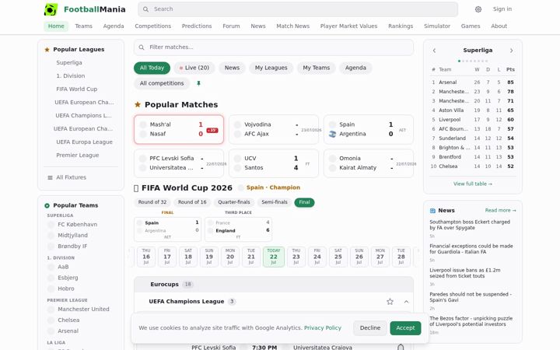Screen dimensions: 560x350
Task: Toggle the Live (20) filter
Action: [194, 68]
